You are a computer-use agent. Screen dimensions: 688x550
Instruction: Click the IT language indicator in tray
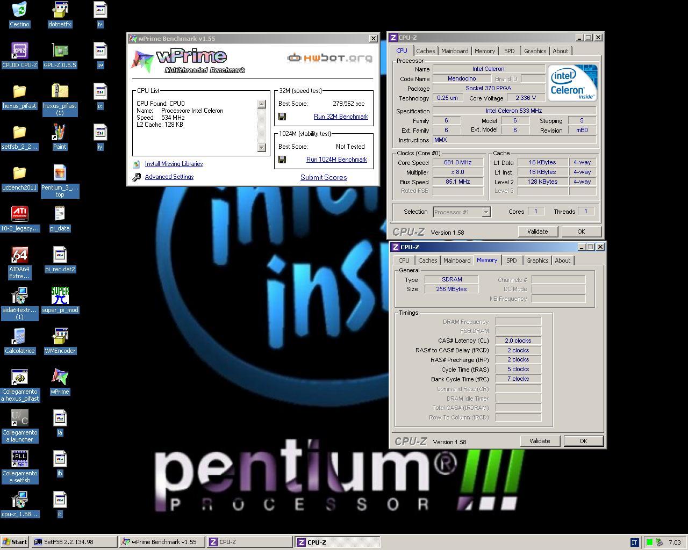click(634, 542)
